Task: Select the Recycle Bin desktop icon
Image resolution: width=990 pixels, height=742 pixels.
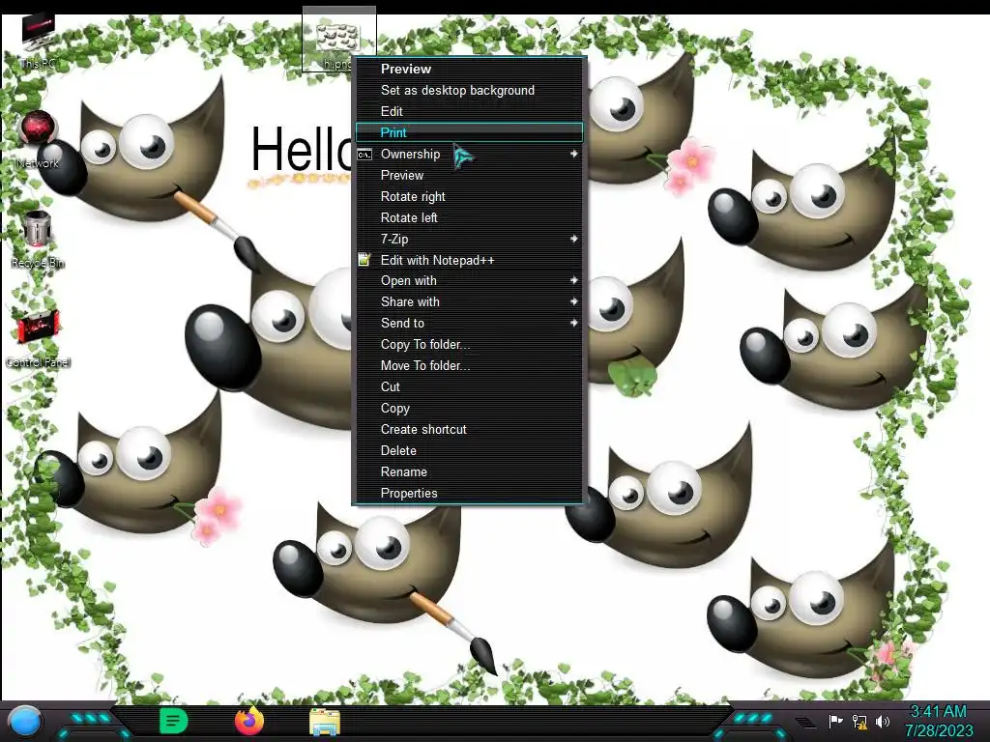Action: (38, 240)
